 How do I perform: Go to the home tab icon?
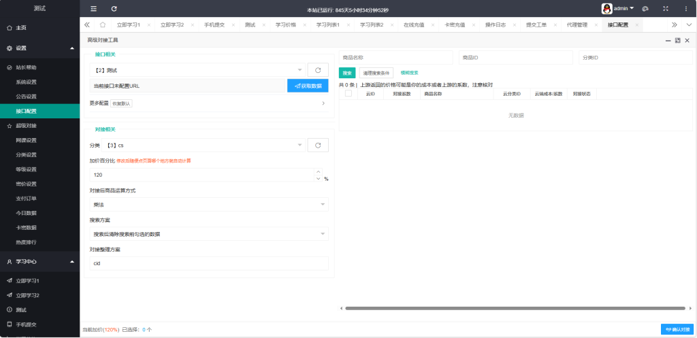102,24
